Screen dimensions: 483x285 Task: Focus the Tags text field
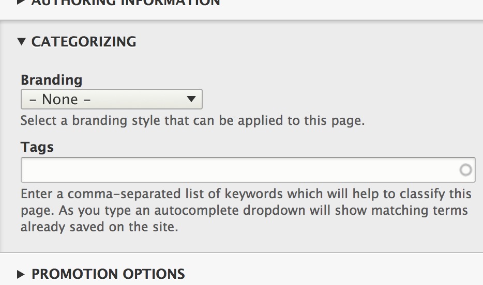pyautogui.click(x=248, y=170)
